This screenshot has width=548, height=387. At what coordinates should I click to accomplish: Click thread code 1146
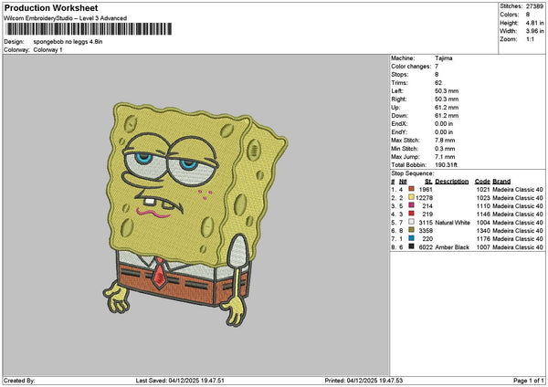483,214
